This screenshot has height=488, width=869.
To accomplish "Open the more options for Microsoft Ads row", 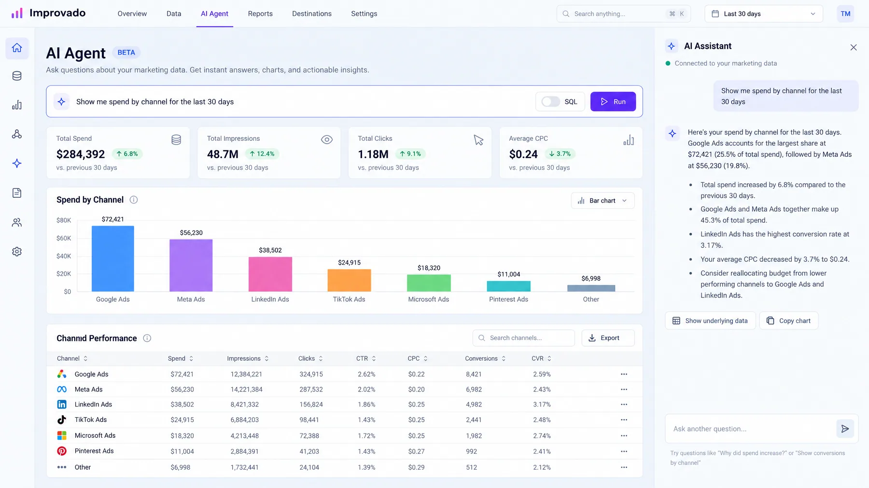I will point(624,435).
